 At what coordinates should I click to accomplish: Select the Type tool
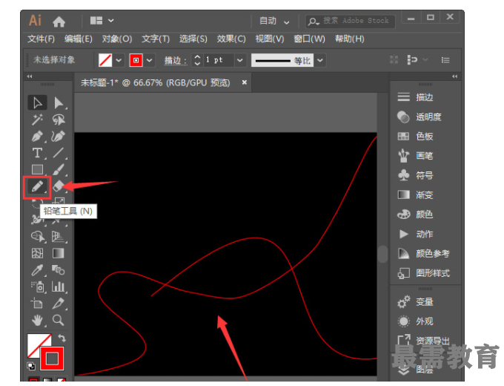point(37,153)
